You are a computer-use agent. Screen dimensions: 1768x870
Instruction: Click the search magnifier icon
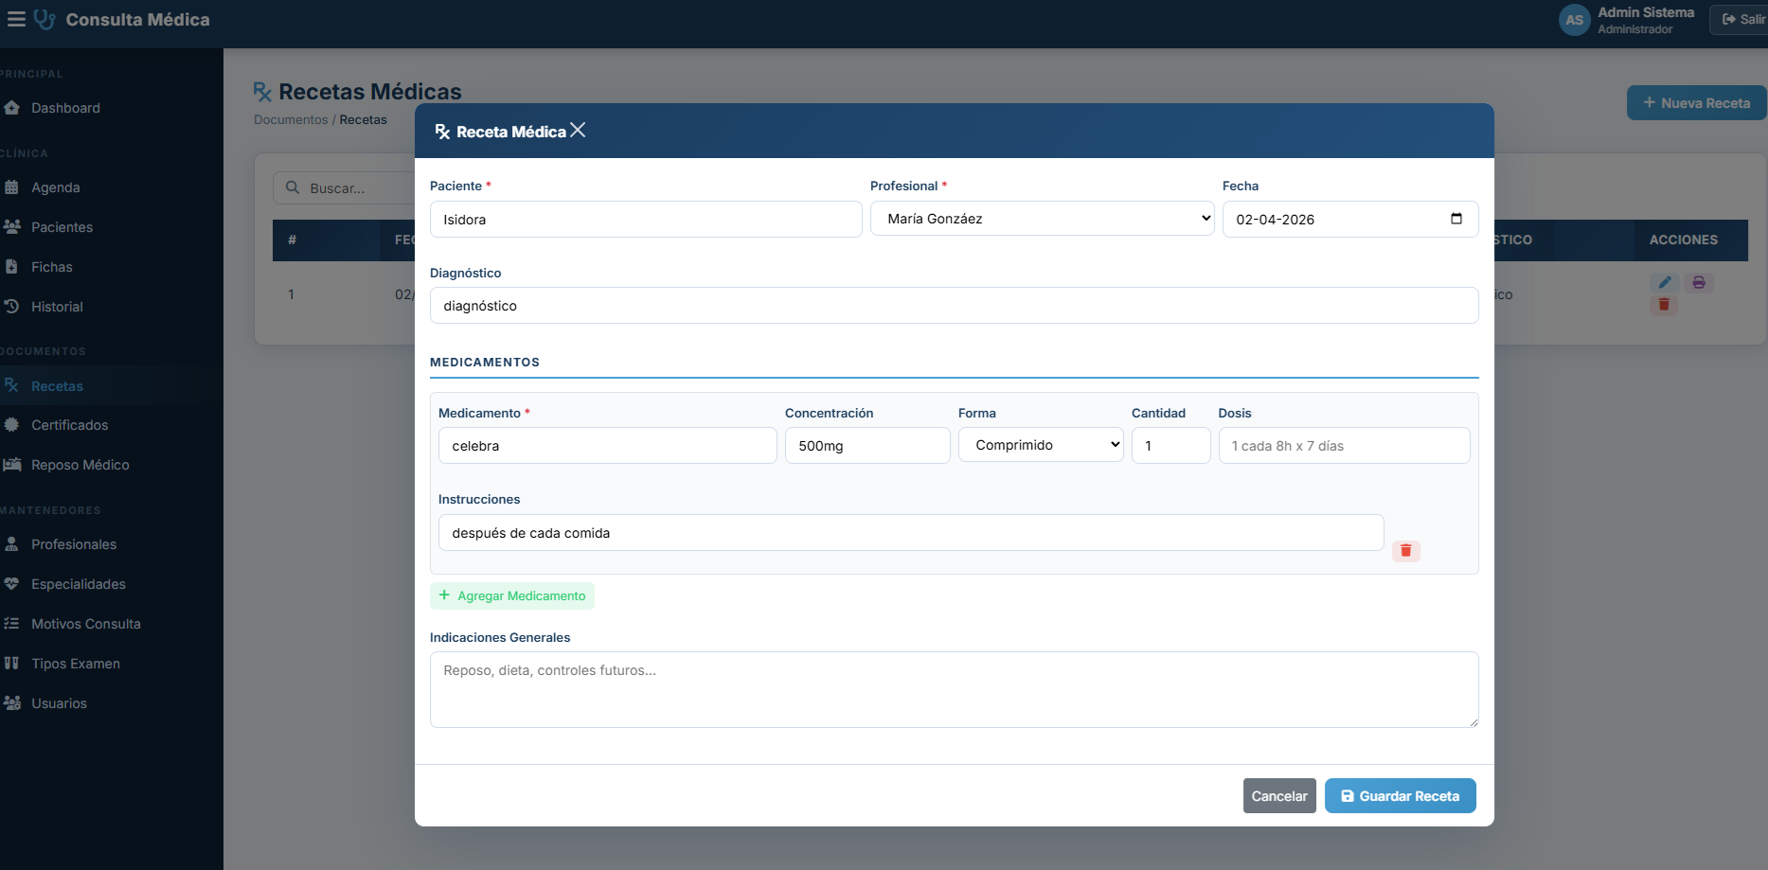click(x=293, y=187)
